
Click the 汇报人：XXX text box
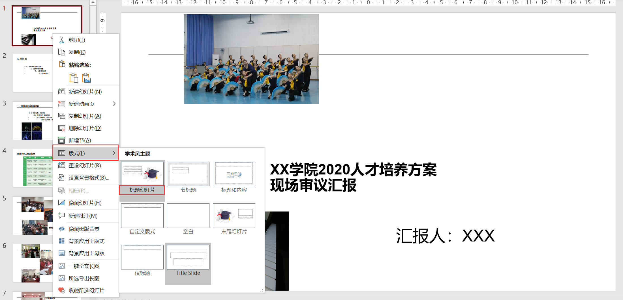tap(445, 236)
